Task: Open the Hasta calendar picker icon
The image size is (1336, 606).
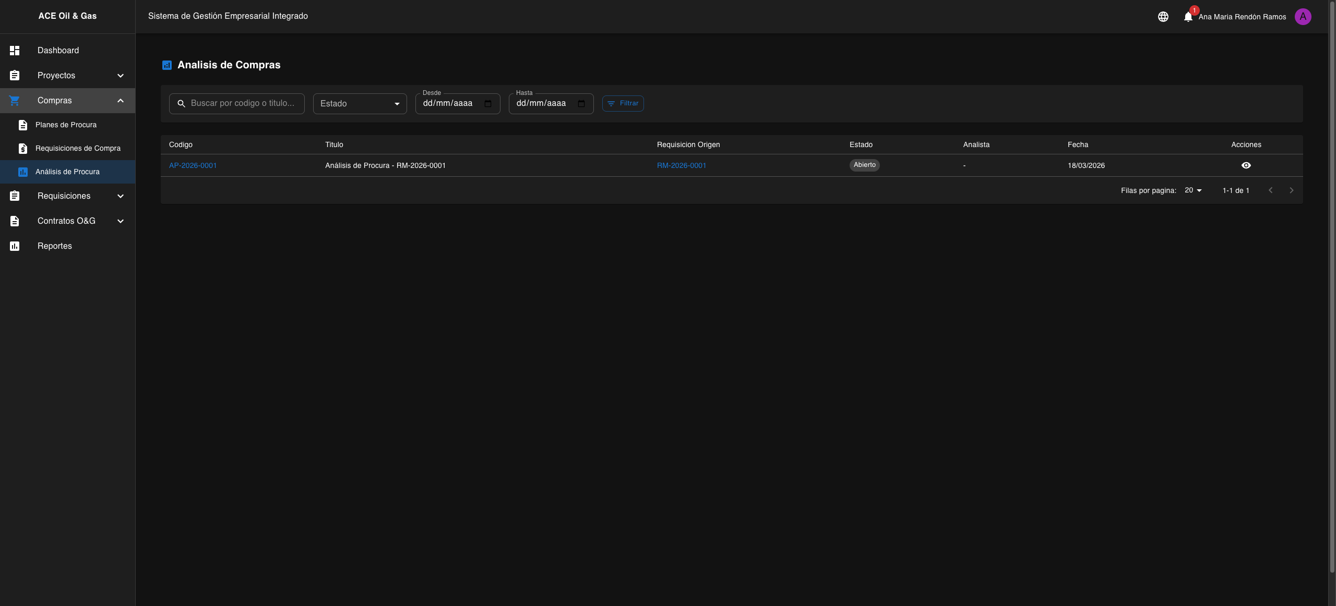Action: [581, 104]
